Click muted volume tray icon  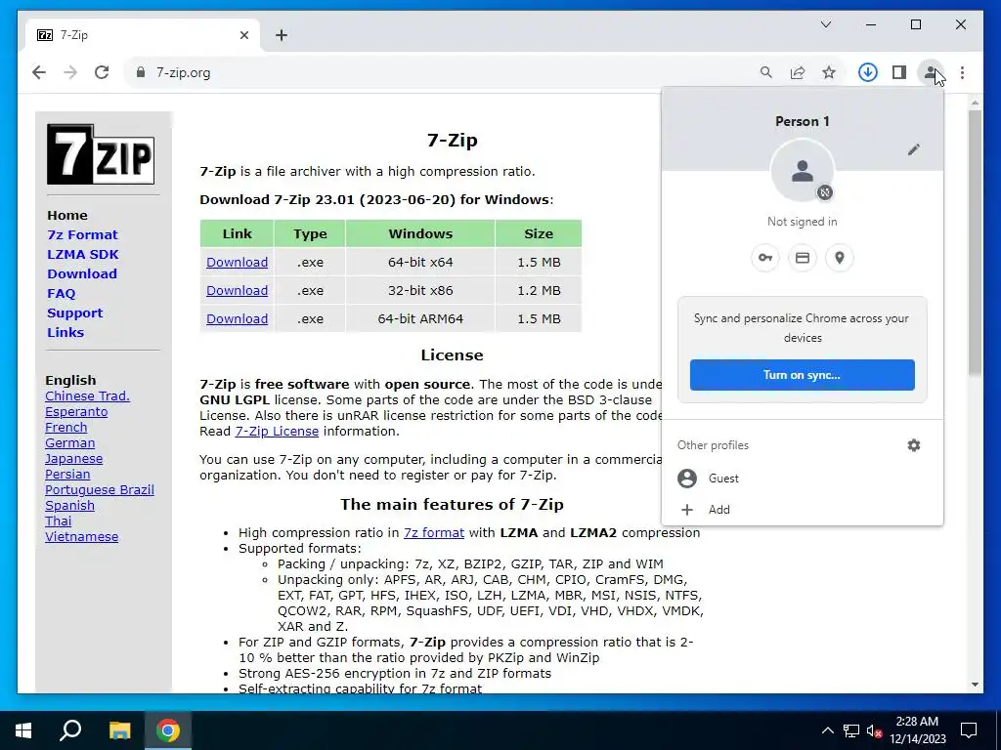pyautogui.click(x=875, y=730)
